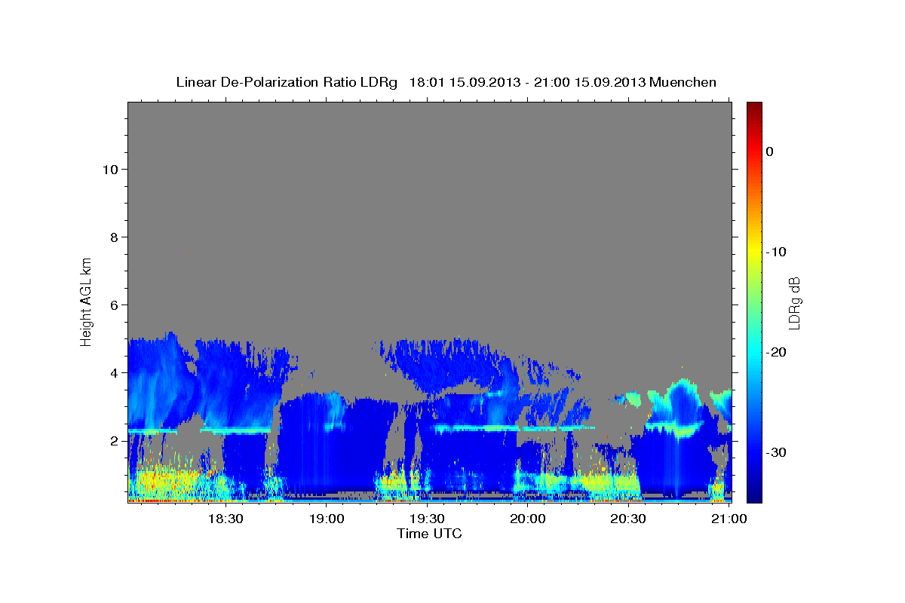
Task: Click the 19:30 time tick label
Action: (427, 519)
